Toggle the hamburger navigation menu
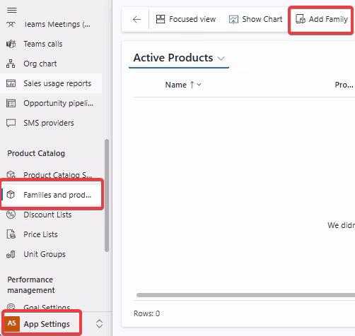355x336 pixels. [12, 11]
